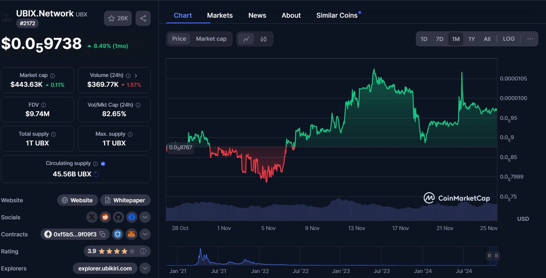Screen dimensions: 546x278
Task: Select the 1D time range
Action: tap(424, 39)
